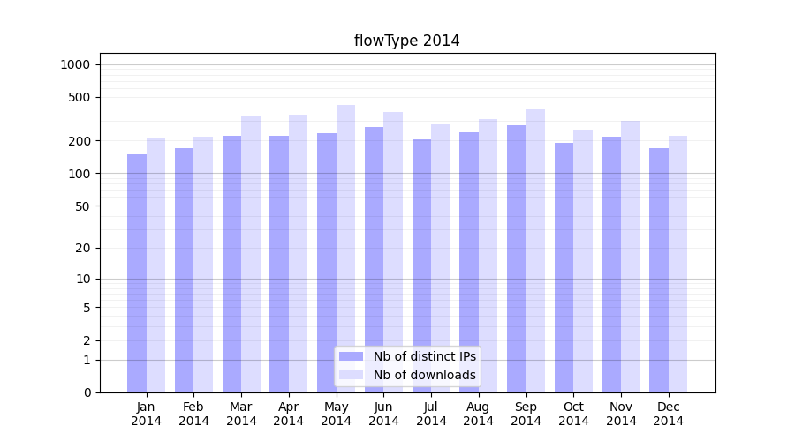Select the 'Nb of distinct IPs' legend label
The height and width of the screenshot is (441, 795).
(424, 356)
